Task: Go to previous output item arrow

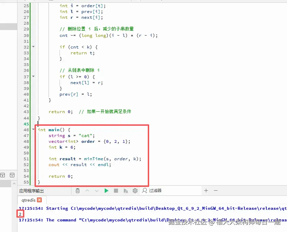Action: point(87,191)
